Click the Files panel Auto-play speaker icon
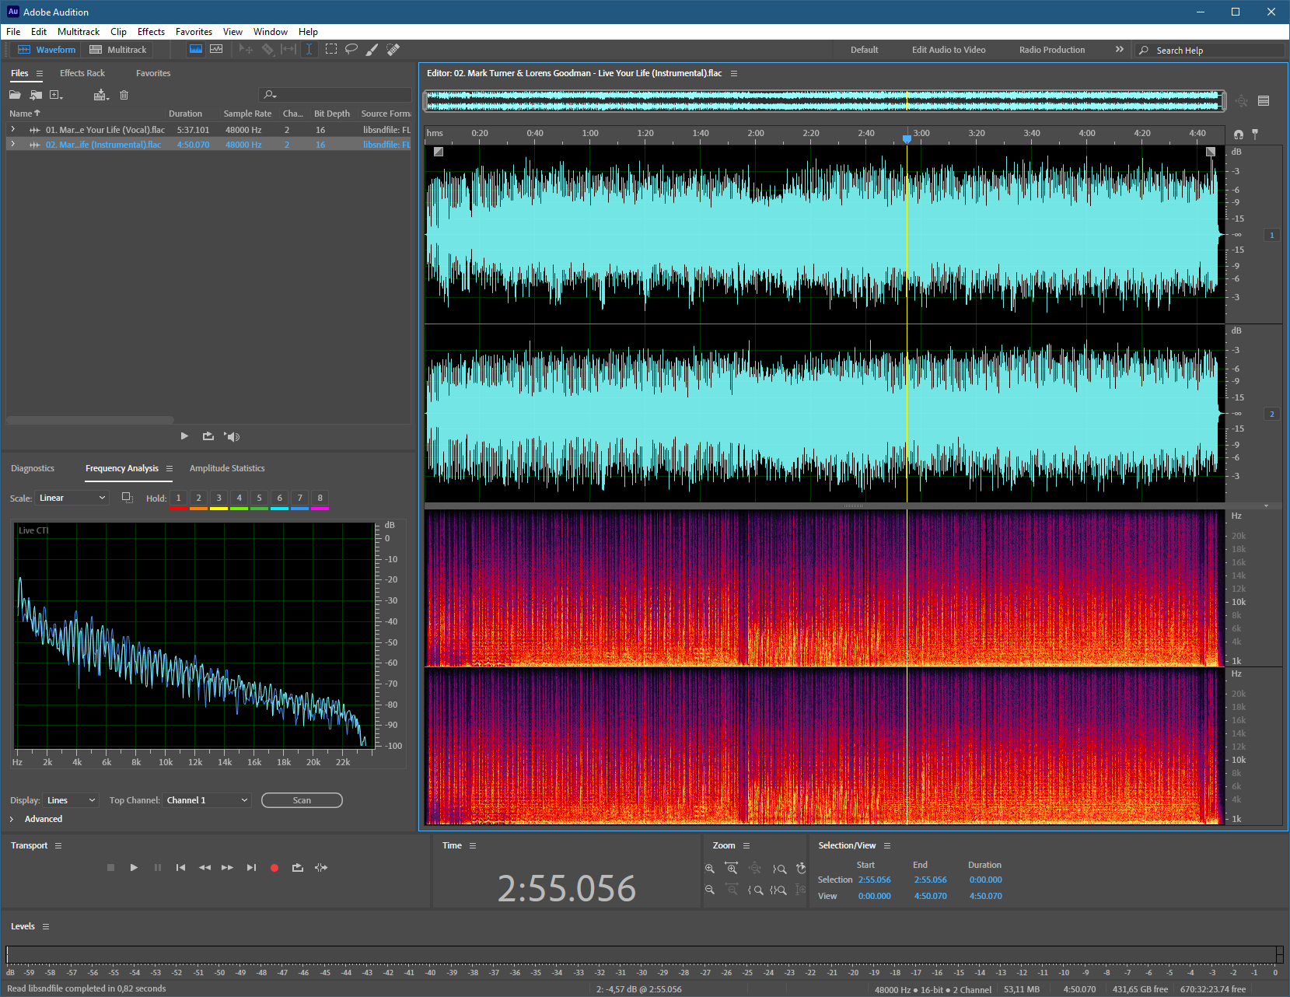 click(x=232, y=436)
